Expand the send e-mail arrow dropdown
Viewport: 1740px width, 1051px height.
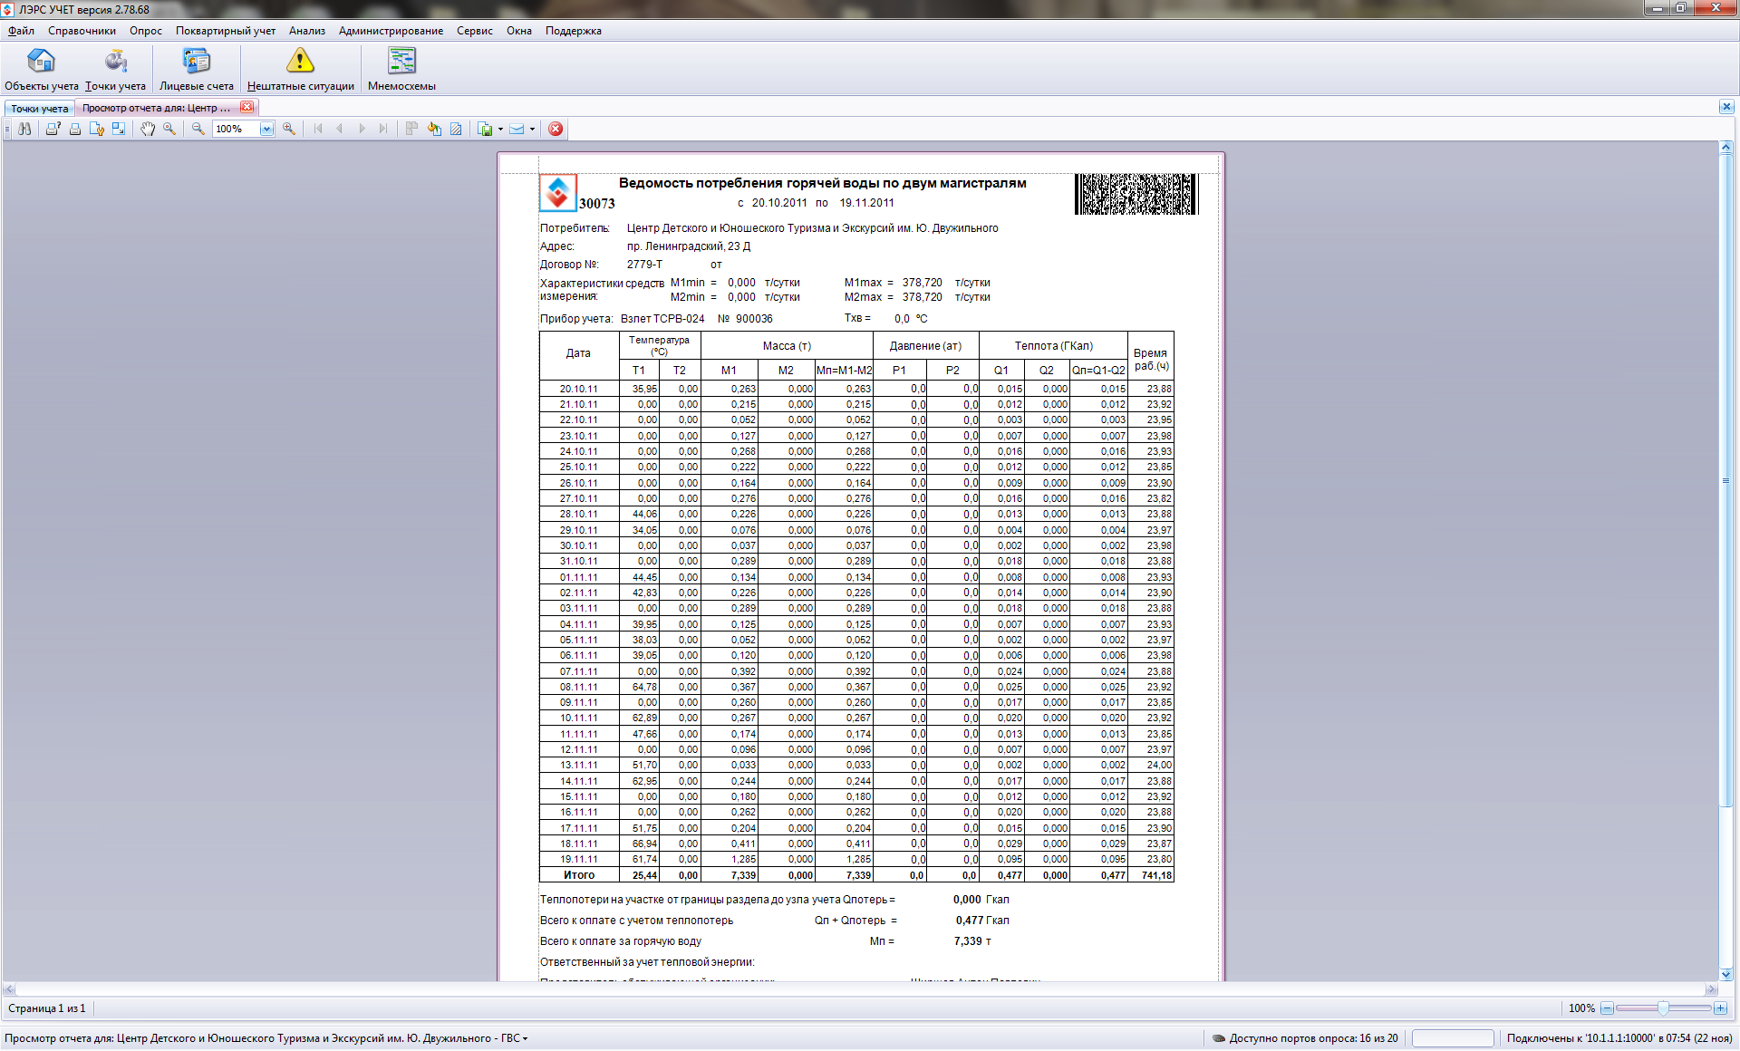pyautogui.click(x=532, y=129)
